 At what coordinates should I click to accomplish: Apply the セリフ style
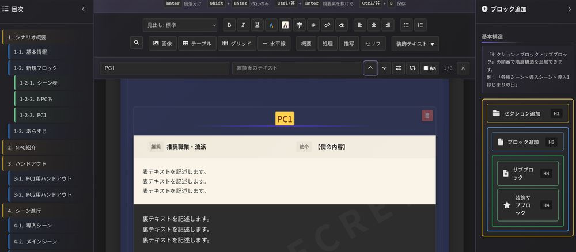pos(373,43)
